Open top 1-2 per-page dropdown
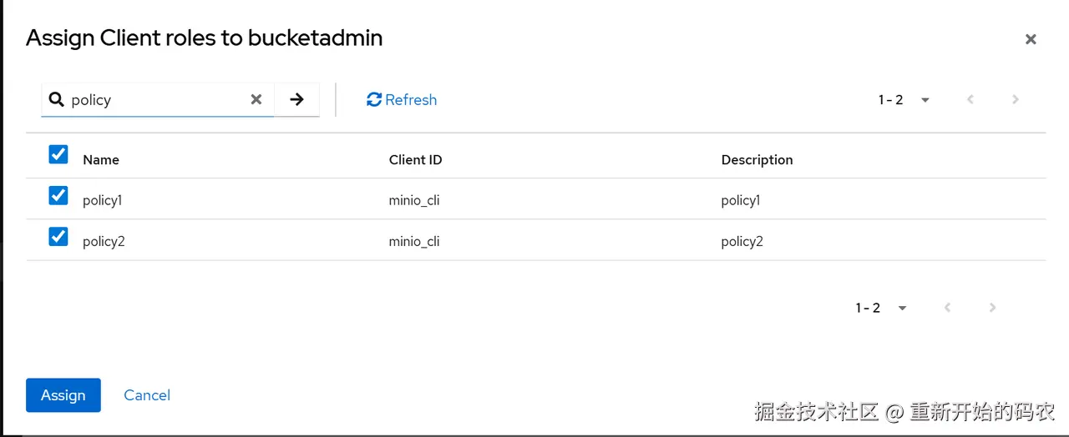Screen dimensions: 1069x437 (904, 100)
